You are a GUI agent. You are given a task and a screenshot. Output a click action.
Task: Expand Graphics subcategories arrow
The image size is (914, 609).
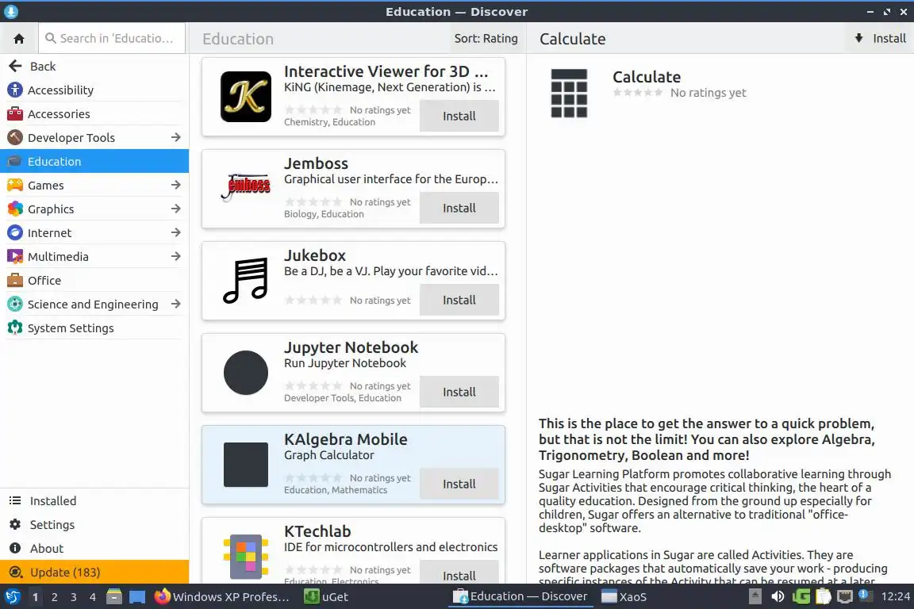(x=176, y=209)
